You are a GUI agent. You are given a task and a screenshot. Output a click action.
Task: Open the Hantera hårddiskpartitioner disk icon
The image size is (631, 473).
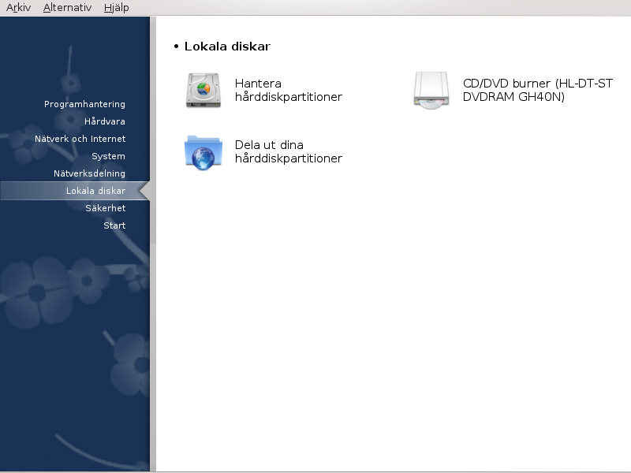[x=203, y=91]
